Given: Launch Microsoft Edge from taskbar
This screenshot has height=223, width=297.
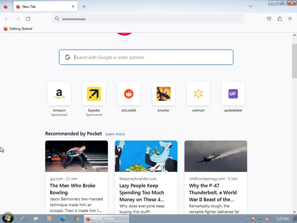Looking at the screenshot, I should (x=63, y=219).
